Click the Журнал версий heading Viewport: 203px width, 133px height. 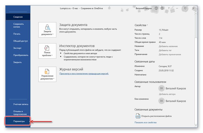click(x=71, y=69)
